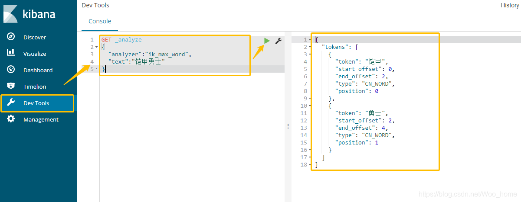Screen dimensions: 521x202
Task: Click the pane splitter handle
Action: [288, 126]
